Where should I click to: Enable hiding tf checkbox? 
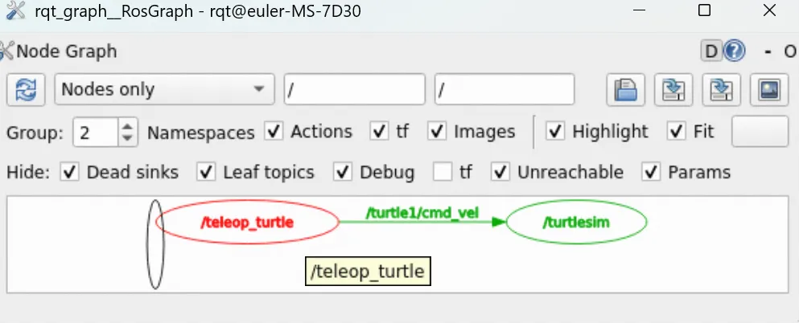click(x=443, y=173)
